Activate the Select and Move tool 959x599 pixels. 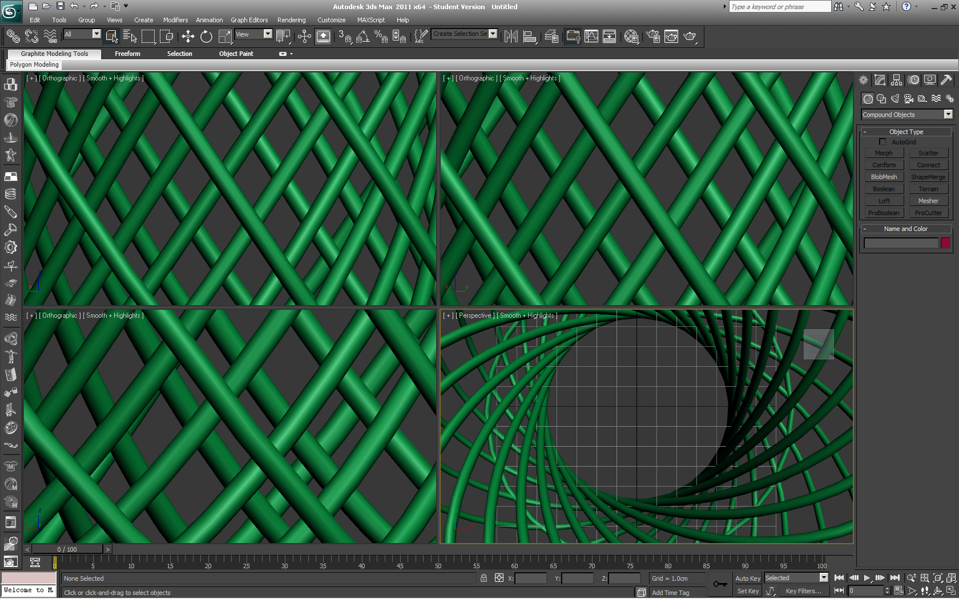click(188, 37)
